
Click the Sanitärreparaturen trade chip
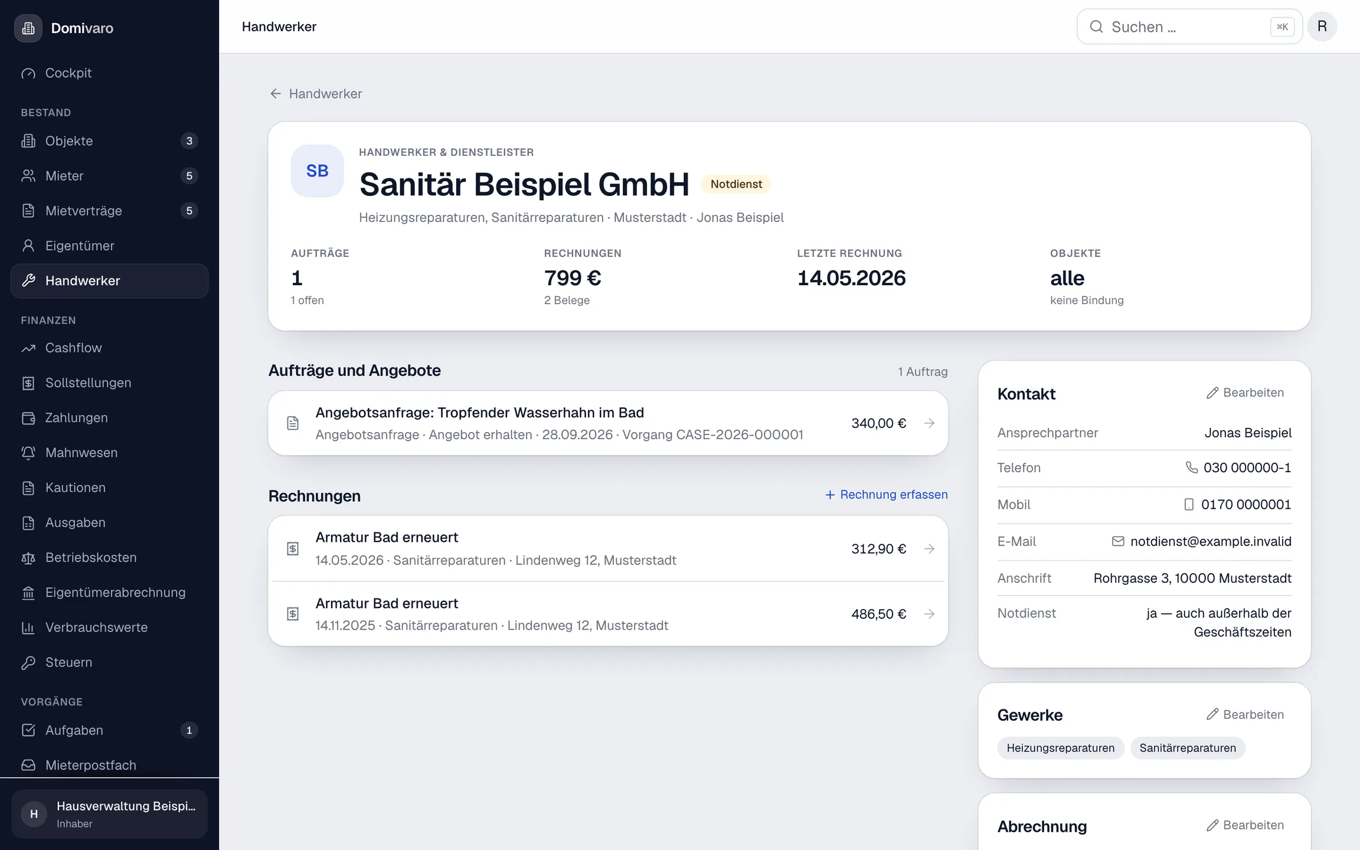(1188, 748)
